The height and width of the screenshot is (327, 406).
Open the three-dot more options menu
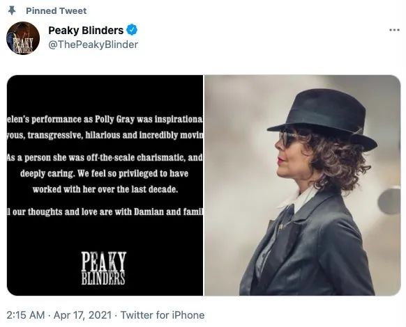(x=394, y=30)
